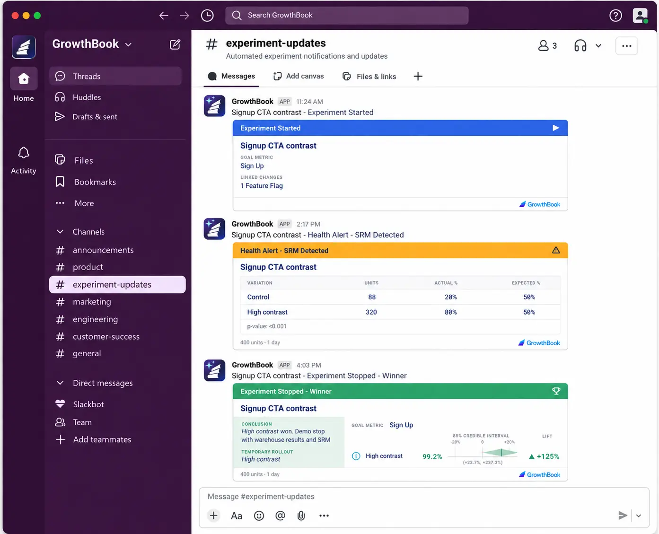Click GrowthBook link on Health Alert card
The width and height of the screenshot is (659, 534).
click(539, 343)
